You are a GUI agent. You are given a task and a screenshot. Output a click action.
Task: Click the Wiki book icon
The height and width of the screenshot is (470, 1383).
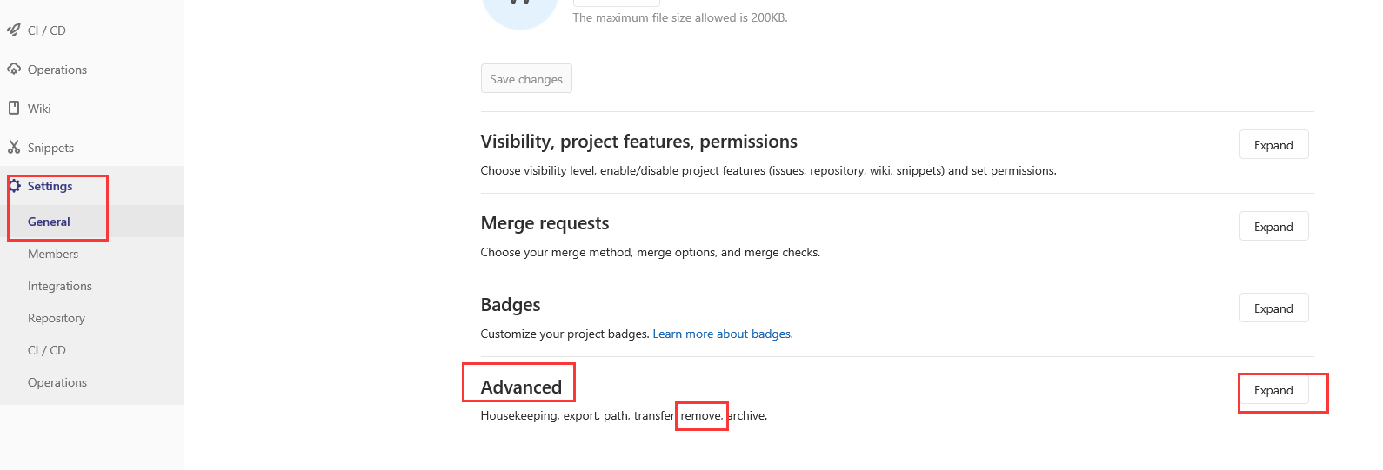pyautogui.click(x=14, y=108)
